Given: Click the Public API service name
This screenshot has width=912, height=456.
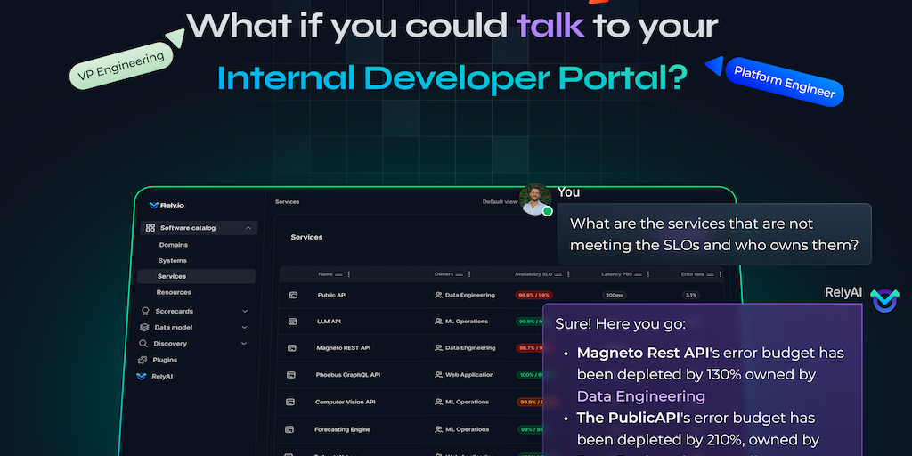Looking at the screenshot, I should pos(332,296).
